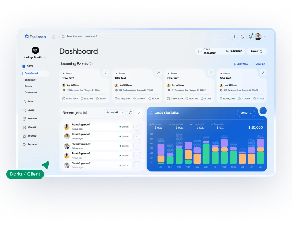This screenshot has height=226, width=292.
Task: Open options for second Plumbing repair job
Action: [137, 137]
